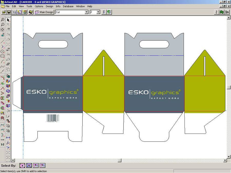
Task: Click the green map icon beside In
Action: pyautogui.click(x=222, y=12)
